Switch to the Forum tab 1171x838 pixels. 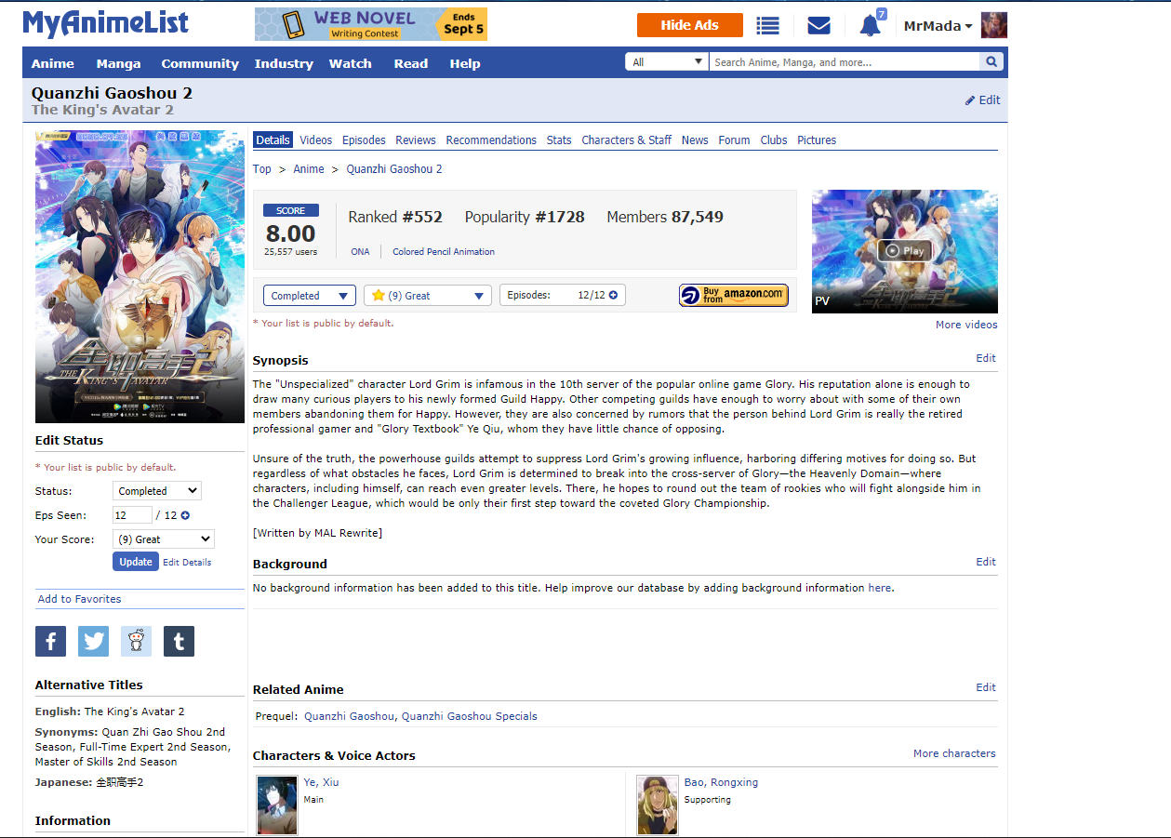point(734,140)
